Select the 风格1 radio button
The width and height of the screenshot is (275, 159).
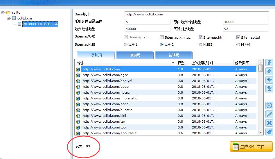pyautogui.click(x=125, y=44)
